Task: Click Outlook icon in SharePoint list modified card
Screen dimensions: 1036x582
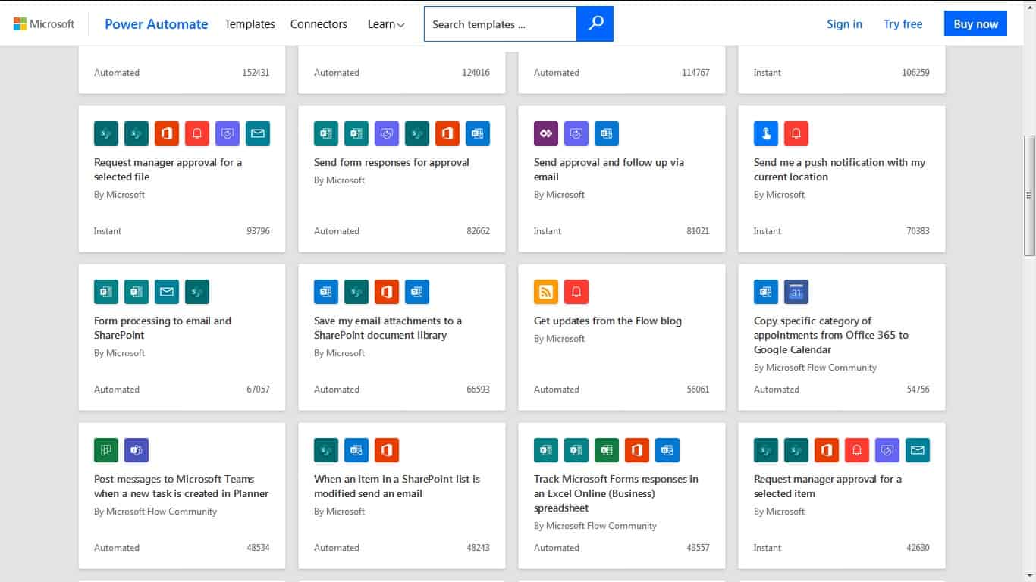Action: [x=356, y=450]
